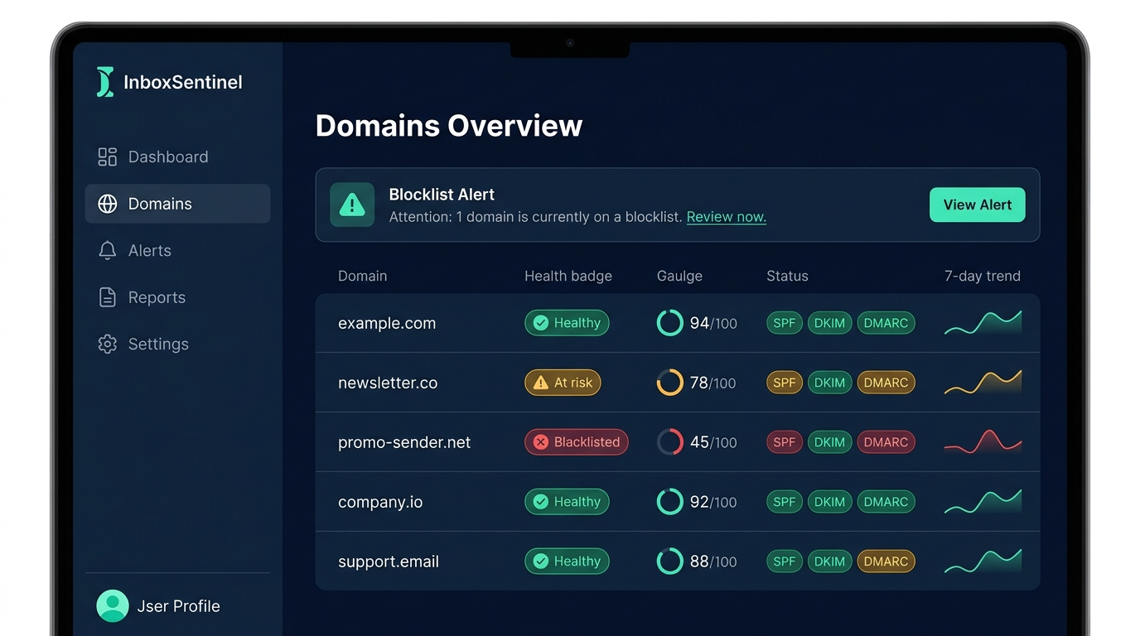
Task: Click the Settings gear icon
Action: click(x=108, y=344)
